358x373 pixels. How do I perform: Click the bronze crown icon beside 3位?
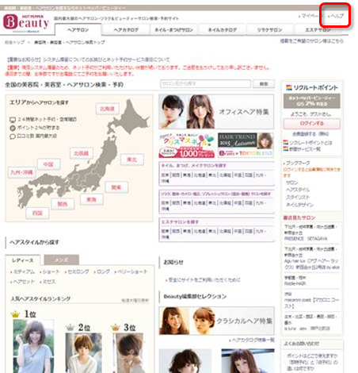tap(116, 328)
